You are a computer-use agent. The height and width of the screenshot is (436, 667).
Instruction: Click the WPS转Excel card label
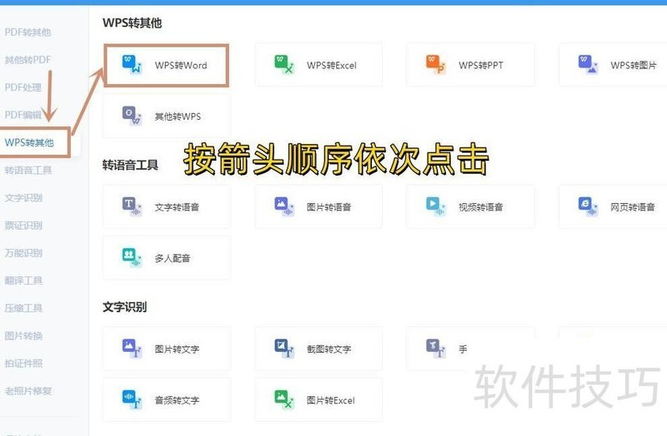(332, 66)
